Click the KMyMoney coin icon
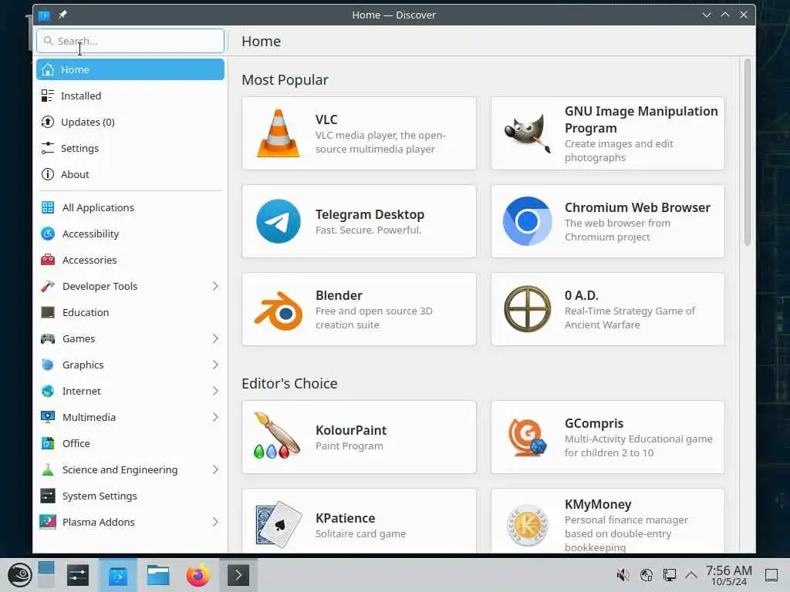This screenshot has width=790, height=592. point(528,525)
